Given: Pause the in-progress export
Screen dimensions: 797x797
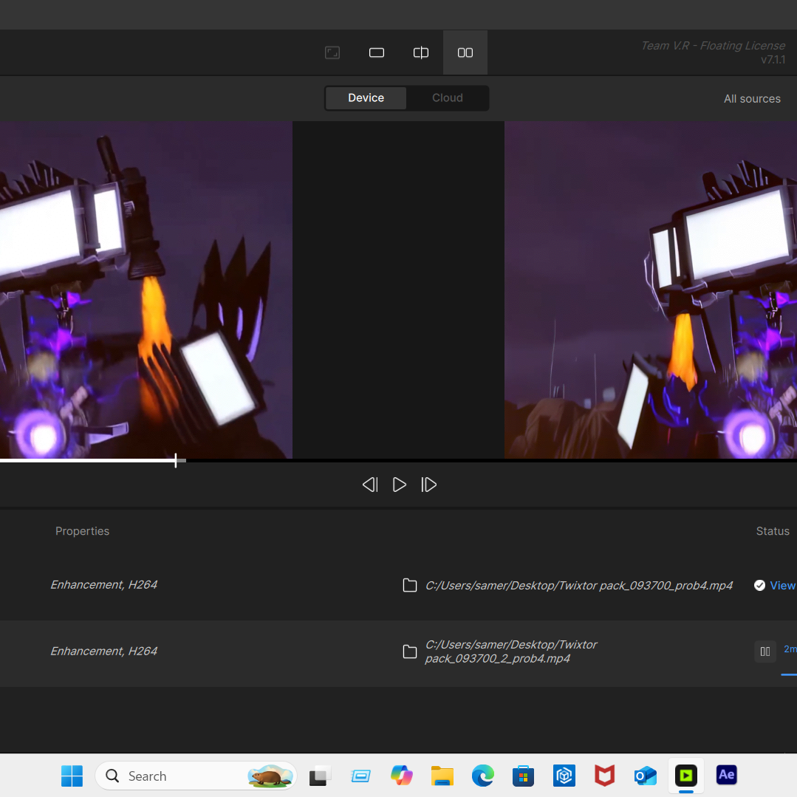Looking at the screenshot, I should pos(765,651).
